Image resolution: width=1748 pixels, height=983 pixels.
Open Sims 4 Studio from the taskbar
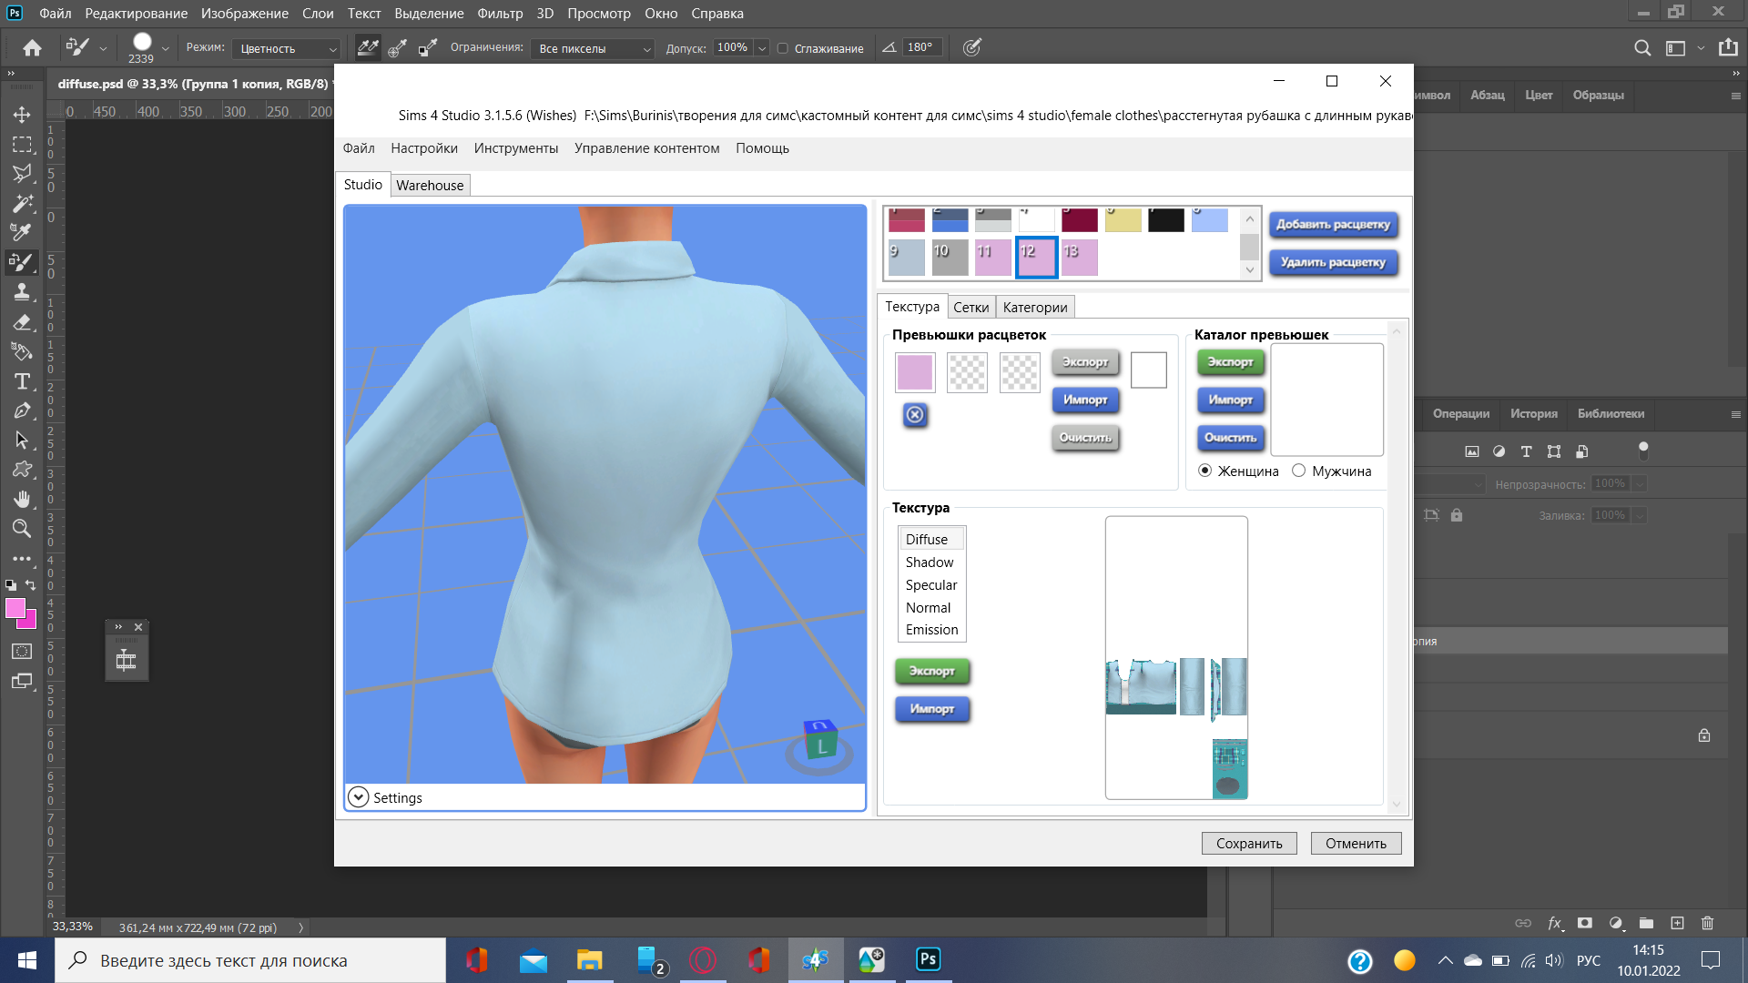pos(816,960)
